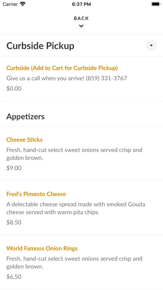The height and width of the screenshot is (290, 163).
Task: Tap the $8.50 price
Action: [14, 222]
